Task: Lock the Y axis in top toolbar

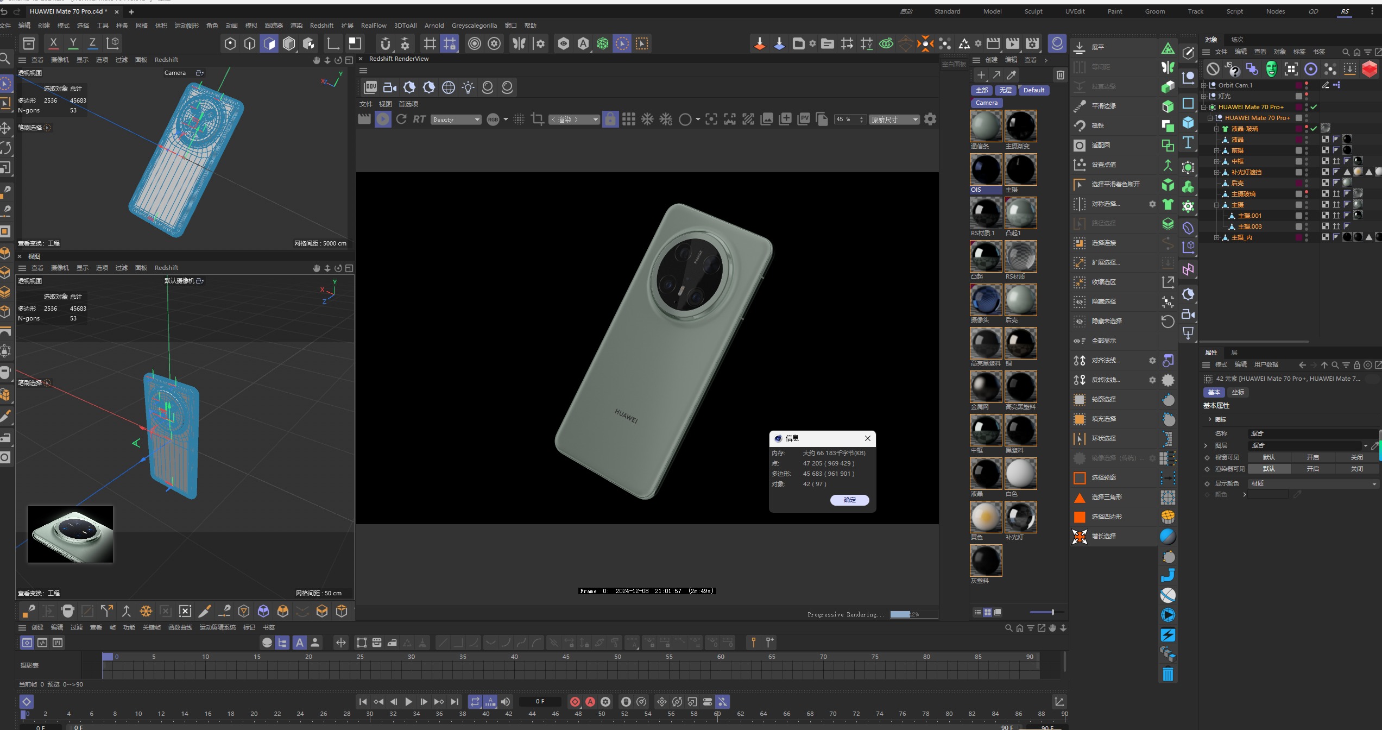Action: (x=73, y=43)
